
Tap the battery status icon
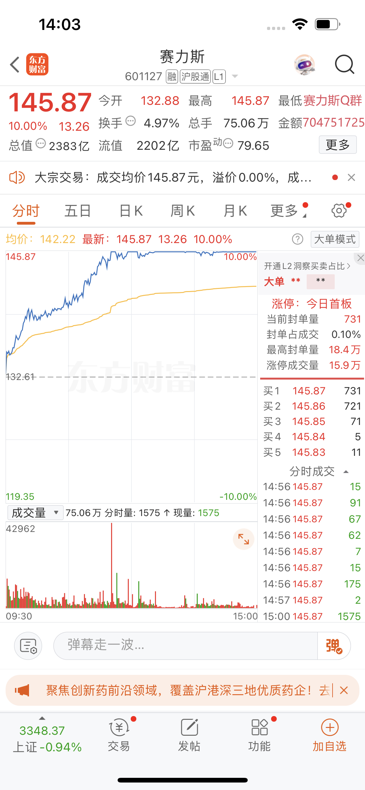(x=328, y=24)
